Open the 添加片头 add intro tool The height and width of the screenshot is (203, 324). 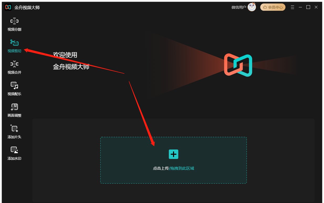point(14,132)
